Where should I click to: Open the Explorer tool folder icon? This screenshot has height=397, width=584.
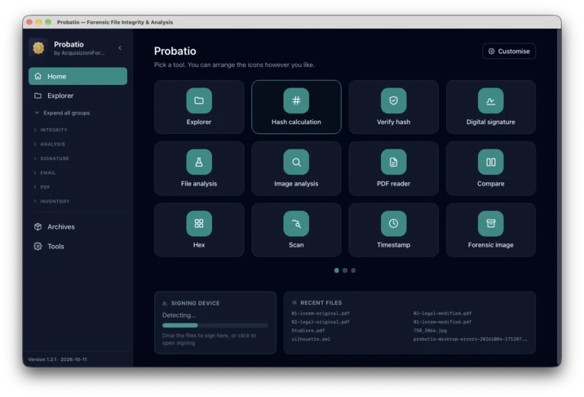point(199,100)
